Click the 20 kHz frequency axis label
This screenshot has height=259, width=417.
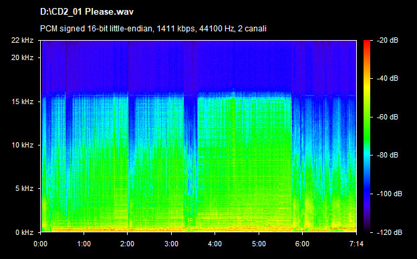pos(22,57)
